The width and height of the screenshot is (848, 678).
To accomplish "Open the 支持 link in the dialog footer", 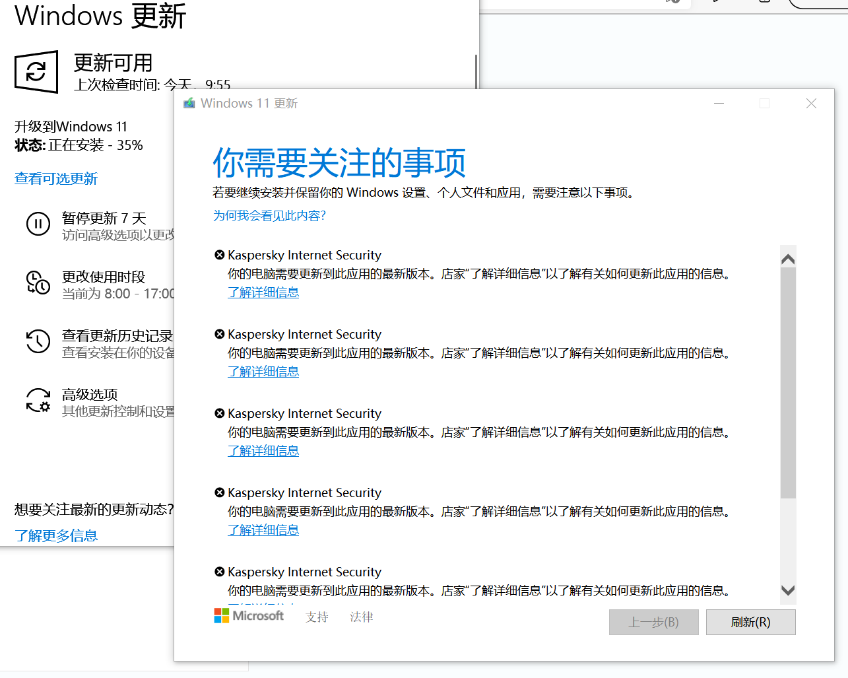I will (x=317, y=617).
